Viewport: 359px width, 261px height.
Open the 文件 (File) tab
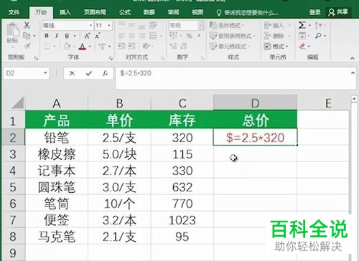point(14,12)
